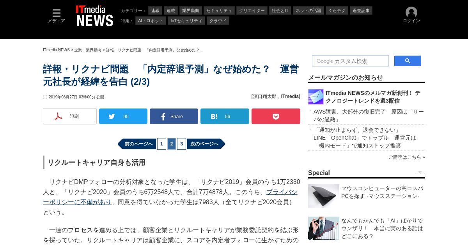
Task: Click the Special section heading
Action: 319,173
